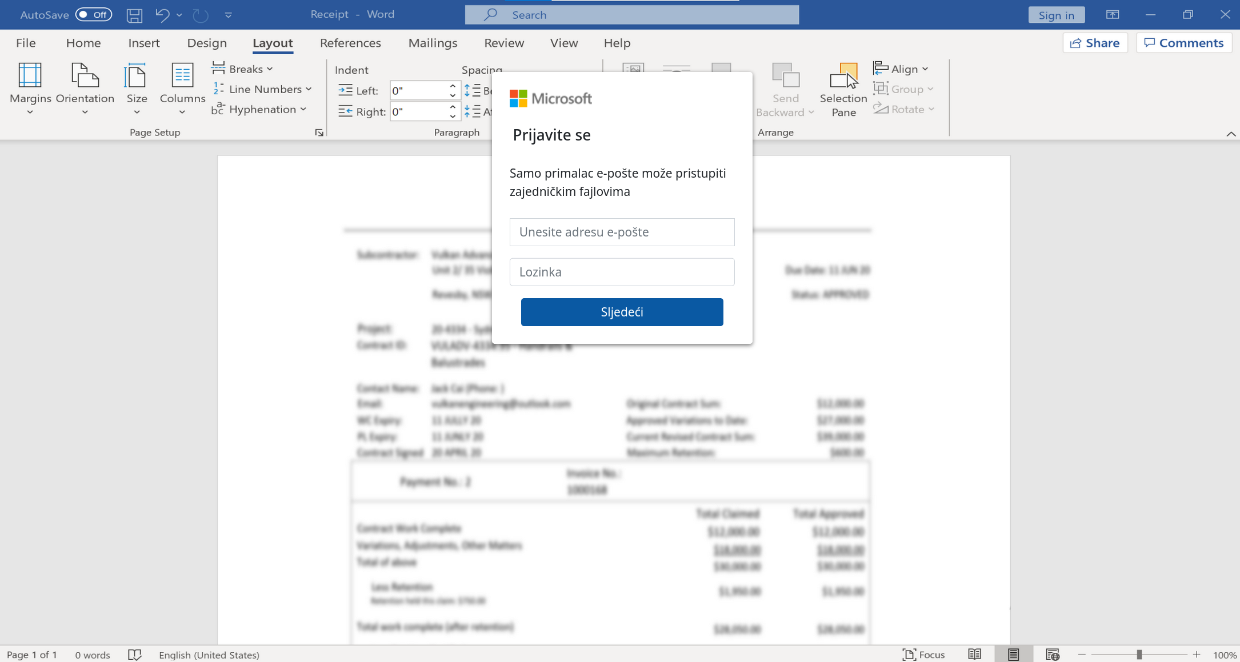Screen dimensions: 1240x662
Task: Collapse the ribbon with the chevron
Action: point(1231,134)
